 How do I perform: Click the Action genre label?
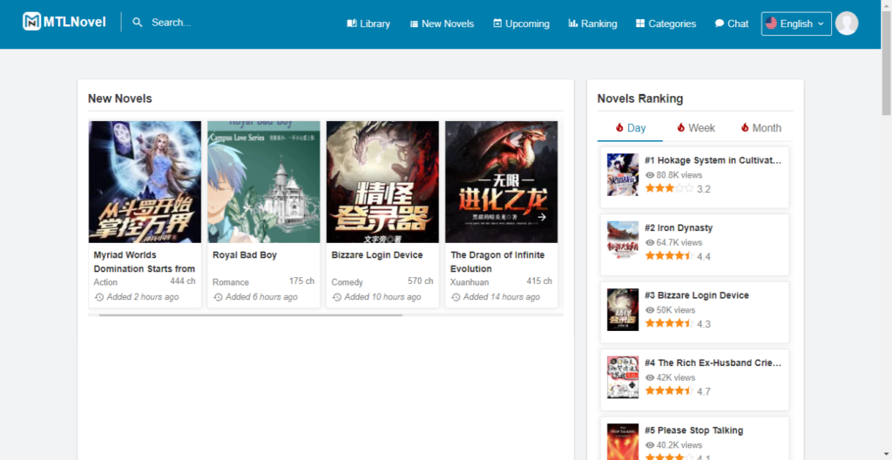point(105,282)
